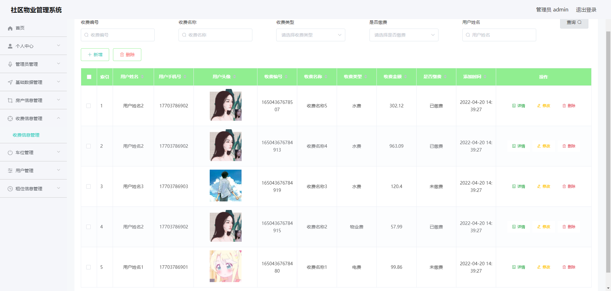
Task: Click the home icon beside 首页
Action: 10,28
